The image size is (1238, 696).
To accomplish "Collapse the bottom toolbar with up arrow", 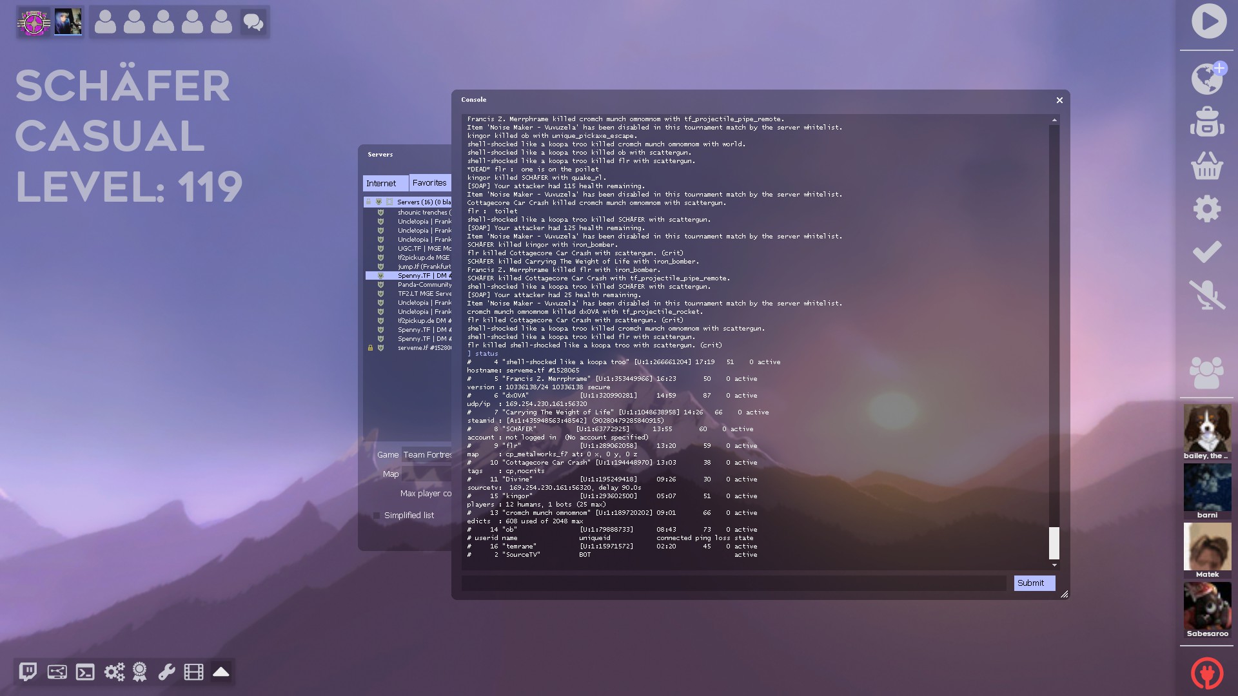I will click(221, 672).
